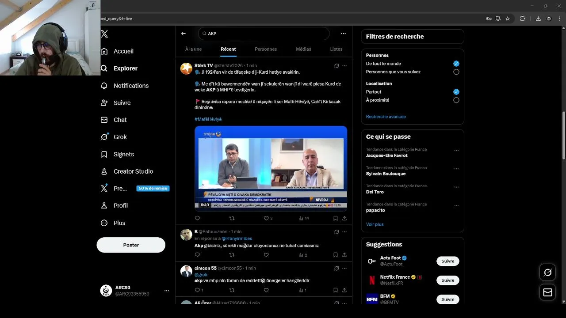Like the cimcon 55 post
This screenshot has height=318, width=566.
tap(266, 290)
